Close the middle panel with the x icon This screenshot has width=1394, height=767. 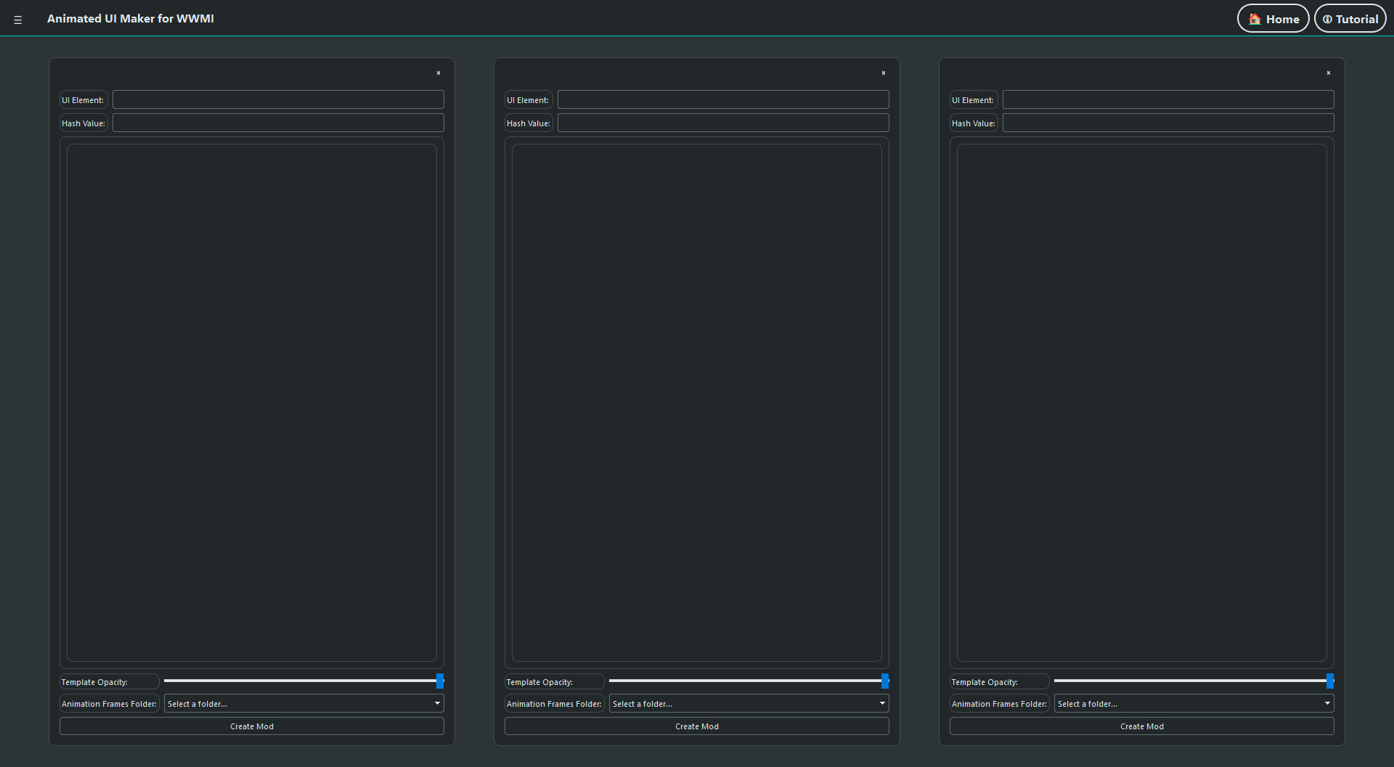(x=884, y=73)
